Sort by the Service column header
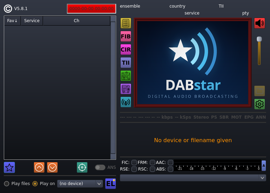This screenshot has width=270, height=193. (x=32, y=21)
